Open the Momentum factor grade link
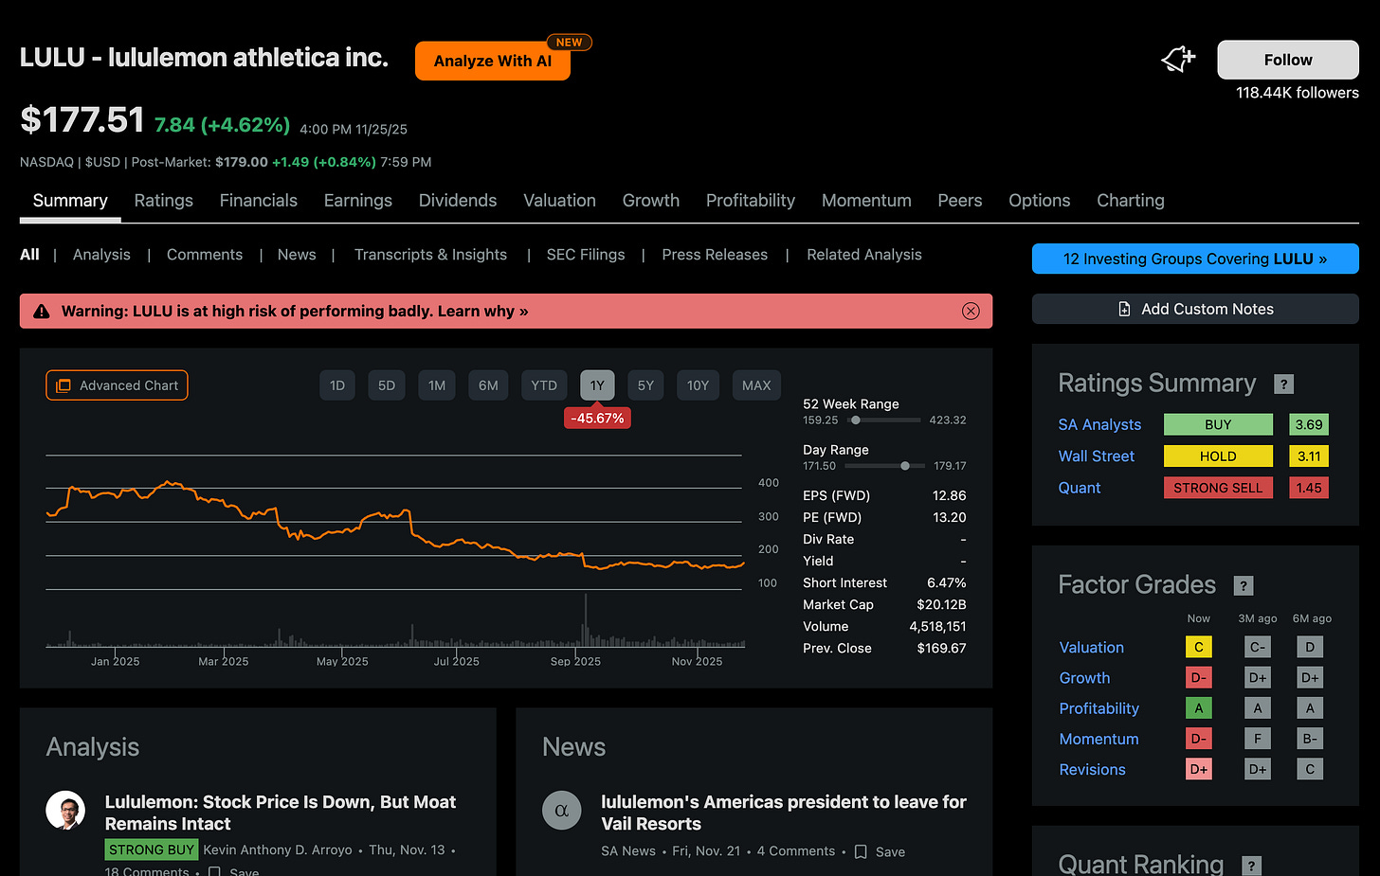 click(1099, 739)
